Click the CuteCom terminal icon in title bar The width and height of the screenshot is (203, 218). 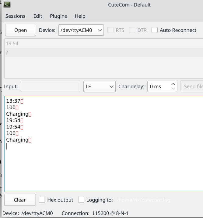pyautogui.click(x=7, y=5)
